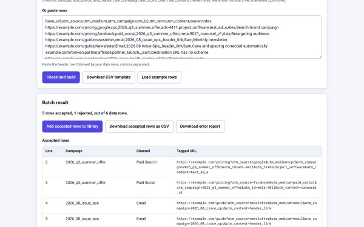Click the pasted header line base_url,utm_source

click(129, 21)
